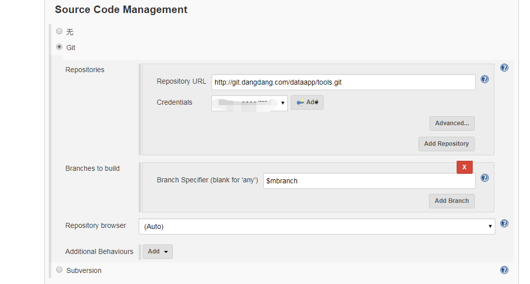Expand the Repository browser (Auto) dropdown
The image size is (530, 284).
tap(316, 226)
